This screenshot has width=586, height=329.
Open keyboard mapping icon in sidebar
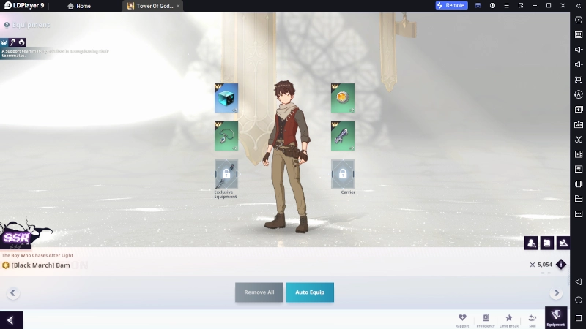point(579,34)
